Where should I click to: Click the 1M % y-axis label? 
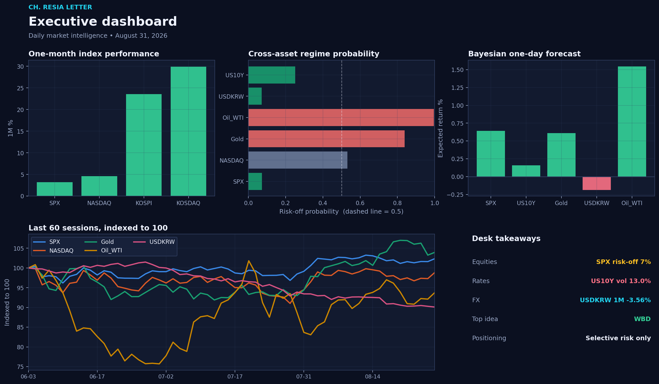click(x=10, y=128)
